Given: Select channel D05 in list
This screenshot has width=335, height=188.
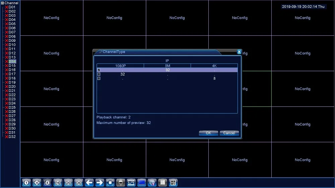Looking at the screenshot, I should [12, 24].
